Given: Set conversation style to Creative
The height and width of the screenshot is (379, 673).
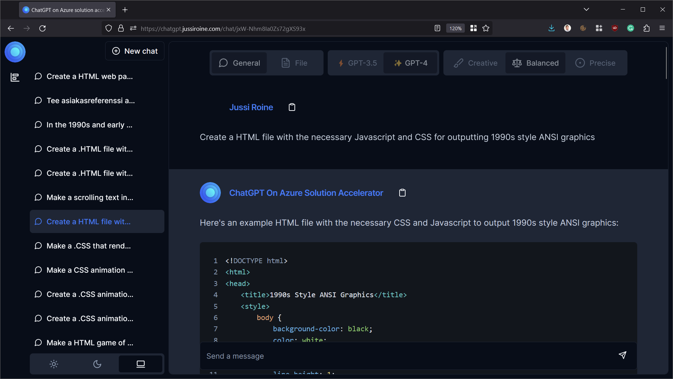Looking at the screenshot, I should (475, 63).
